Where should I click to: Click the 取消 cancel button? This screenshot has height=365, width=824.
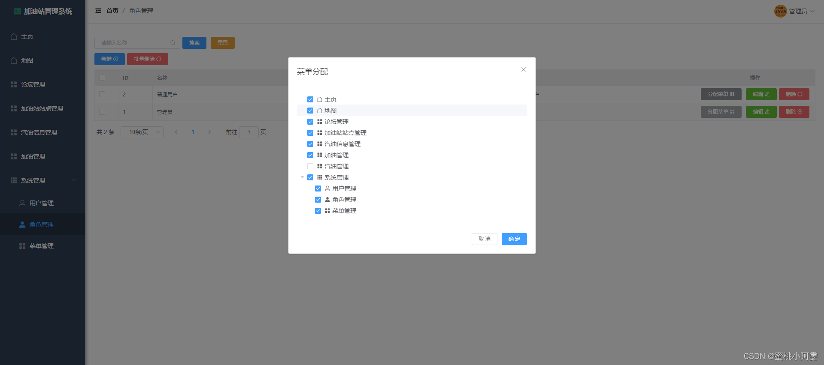click(x=485, y=239)
